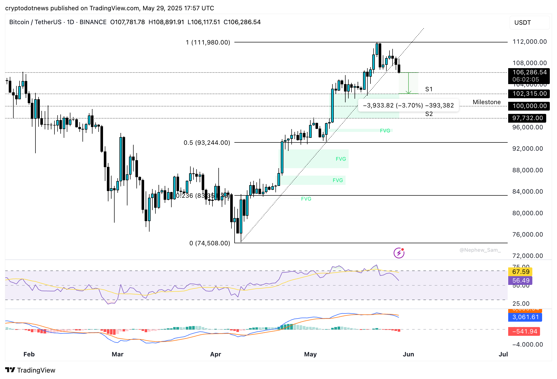Screen dimensions: 557x379
Task: Click the yellow RSI value 67.59
Action: click(521, 272)
